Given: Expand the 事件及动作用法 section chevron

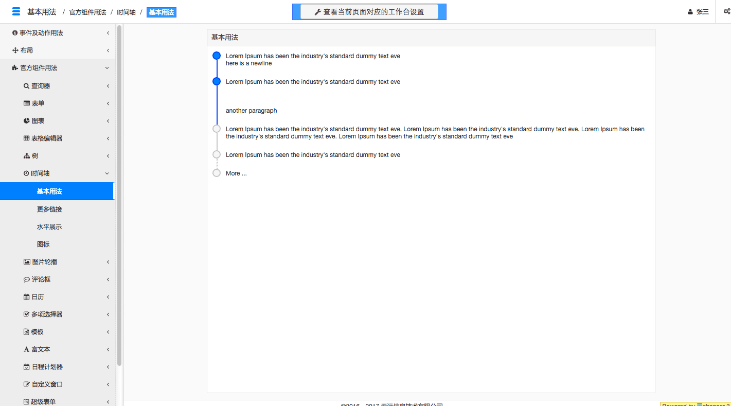Looking at the screenshot, I should 108,33.
